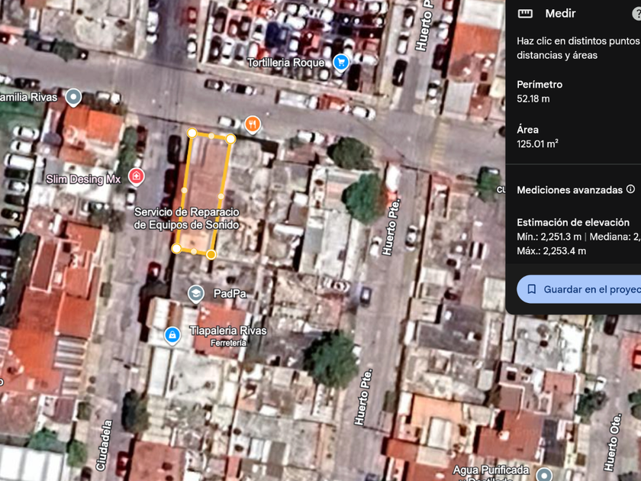Click the bookmark icon in the Guardar button

point(531,289)
